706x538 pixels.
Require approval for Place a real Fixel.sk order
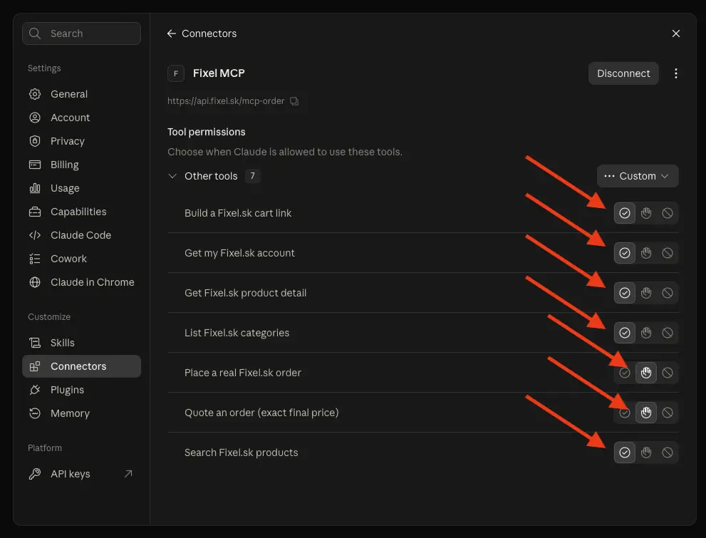pos(646,373)
